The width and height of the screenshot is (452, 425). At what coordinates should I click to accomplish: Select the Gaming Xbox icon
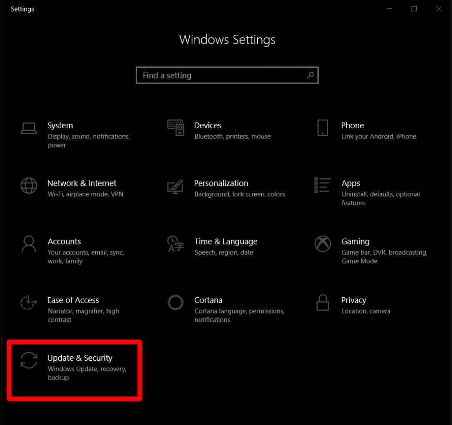[323, 244]
